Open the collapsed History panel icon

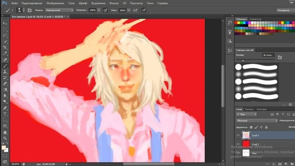(x=230, y=23)
